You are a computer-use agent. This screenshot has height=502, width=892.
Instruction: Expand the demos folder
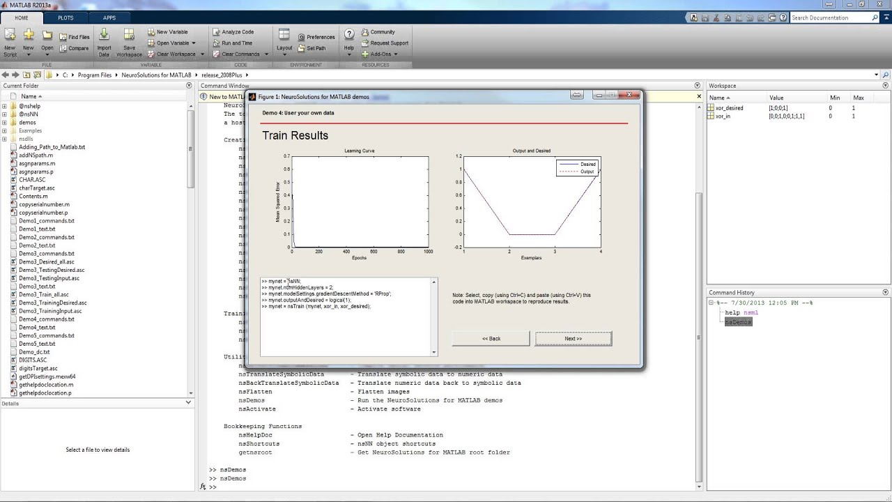tap(4, 123)
